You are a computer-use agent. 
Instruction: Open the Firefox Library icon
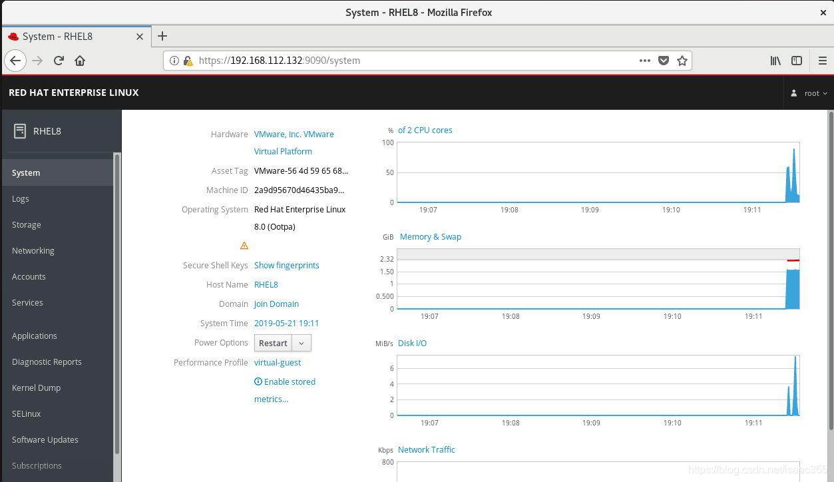(775, 61)
